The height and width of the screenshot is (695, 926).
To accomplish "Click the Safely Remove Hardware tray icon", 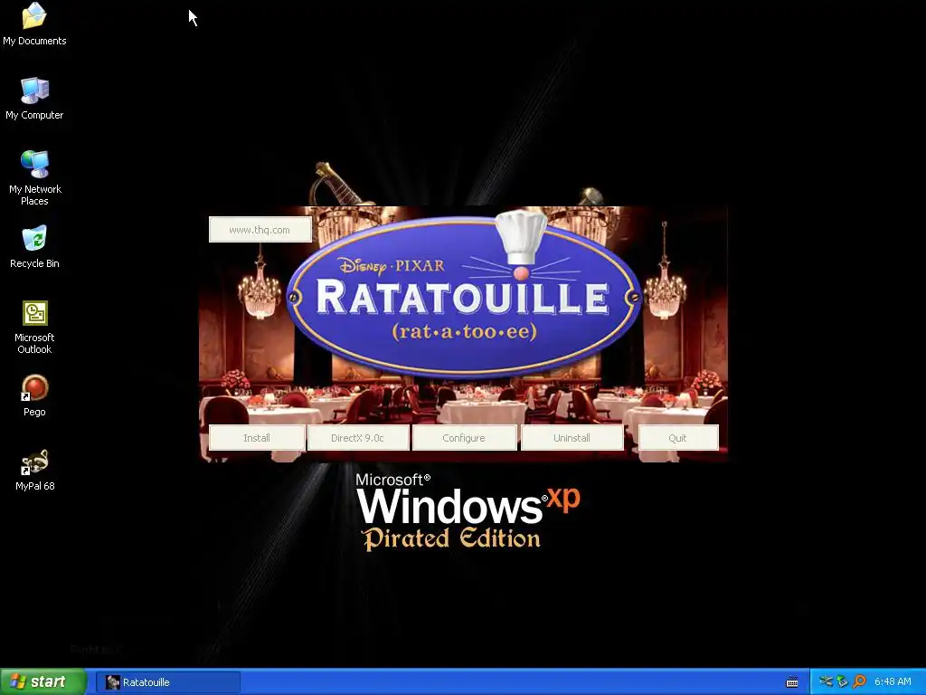I will coord(842,682).
